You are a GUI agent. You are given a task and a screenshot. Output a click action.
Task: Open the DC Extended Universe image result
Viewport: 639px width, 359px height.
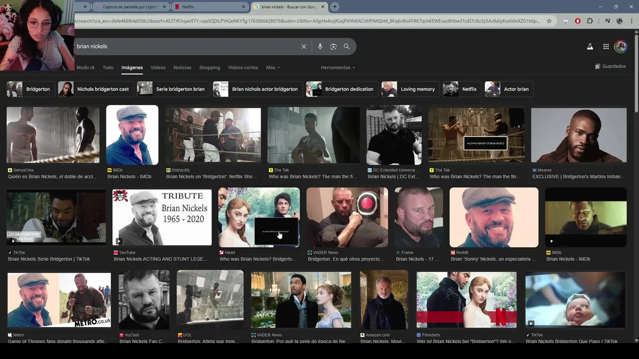tap(394, 135)
